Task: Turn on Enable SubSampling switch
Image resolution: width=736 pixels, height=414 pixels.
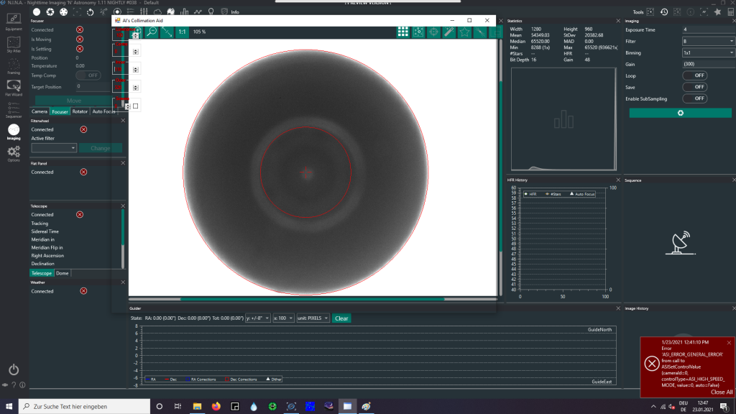Action: (696, 98)
